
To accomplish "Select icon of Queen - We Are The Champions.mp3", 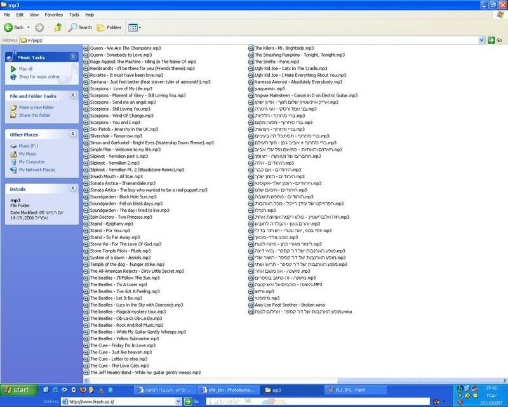I will [86, 48].
